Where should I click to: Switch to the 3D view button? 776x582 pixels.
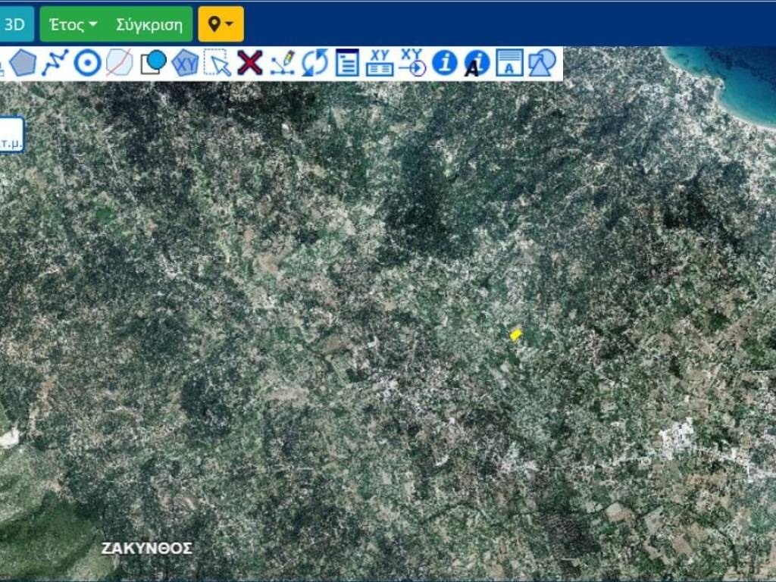tap(14, 24)
